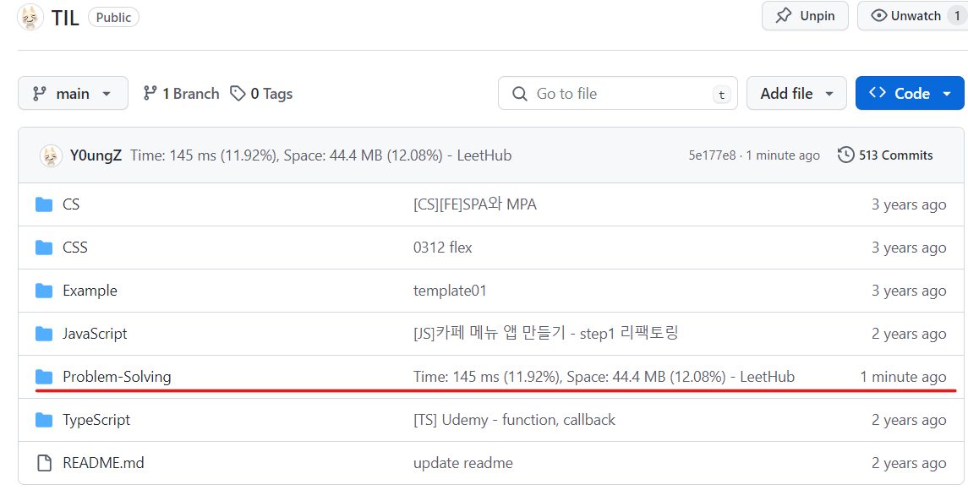The width and height of the screenshot is (968, 490).
Task: Open the latest commit message in the header row
Action: 321,155
